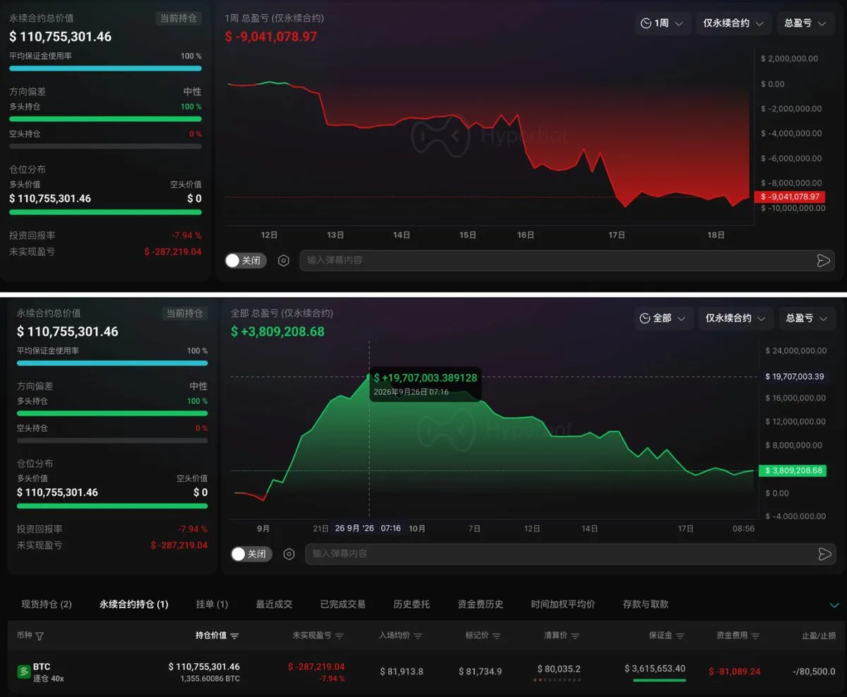Open the 全部 time range dropdown
Screen dimensions: 847x697
pyautogui.click(x=663, y=318)
